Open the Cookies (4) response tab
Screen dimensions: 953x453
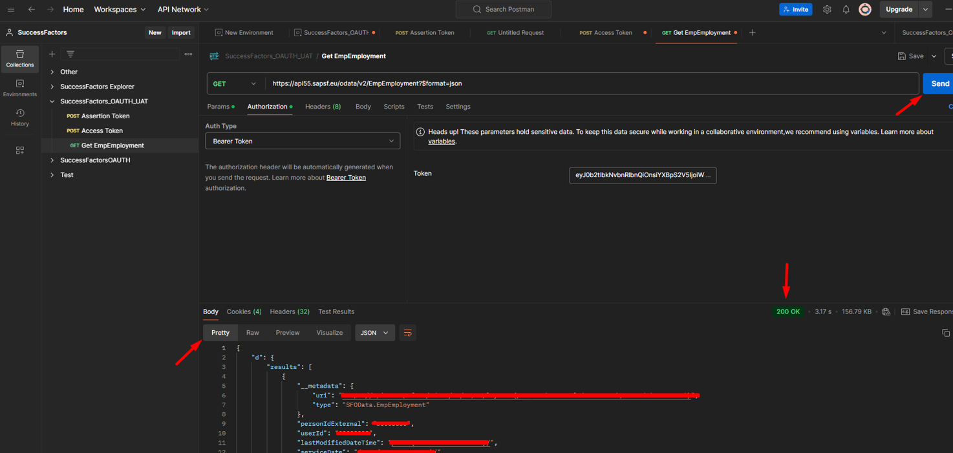(244, 311)
